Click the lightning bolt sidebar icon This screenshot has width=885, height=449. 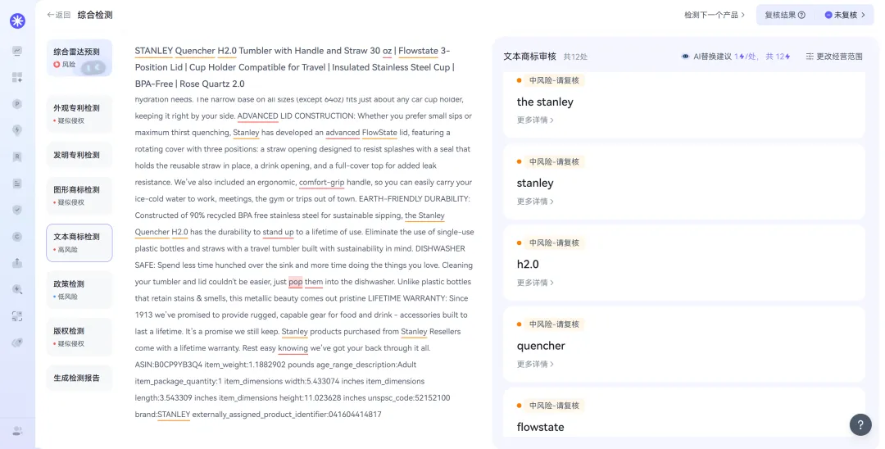click(x=17, y=130)
